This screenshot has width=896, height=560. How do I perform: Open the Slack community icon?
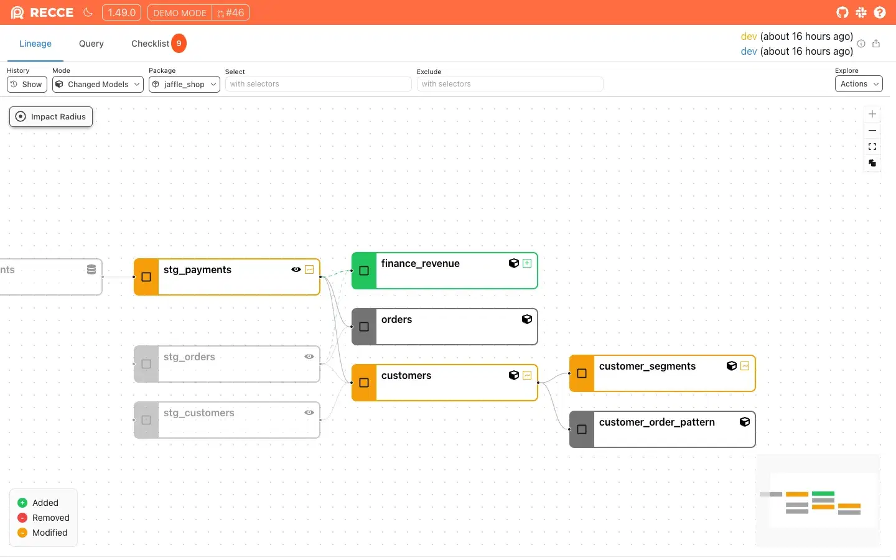tap(861, 12)
